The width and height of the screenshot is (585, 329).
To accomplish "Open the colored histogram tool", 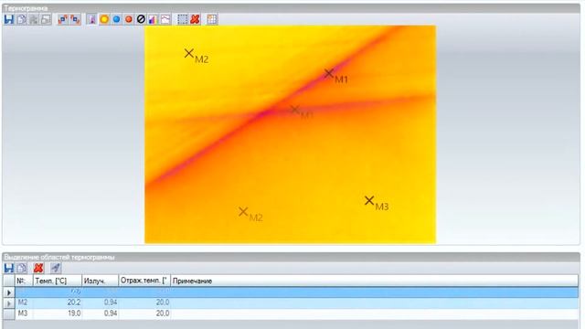I will coord(153,19).
